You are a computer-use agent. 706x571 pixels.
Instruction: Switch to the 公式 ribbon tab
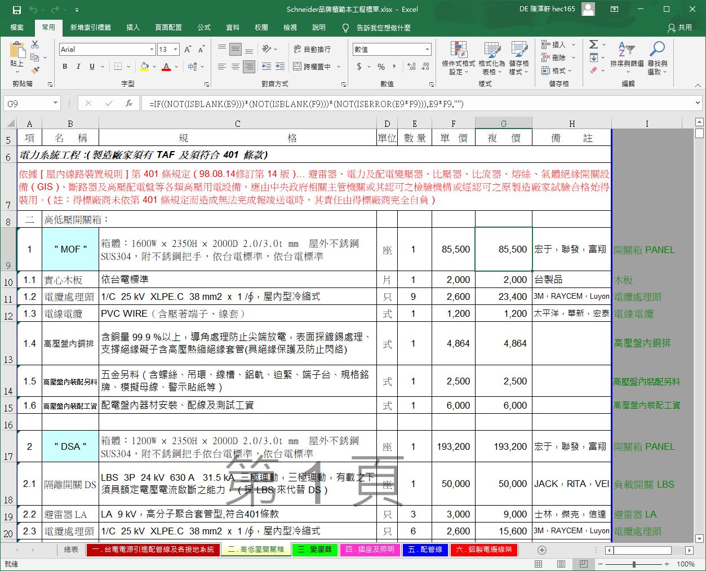click(x=203, y=27)
